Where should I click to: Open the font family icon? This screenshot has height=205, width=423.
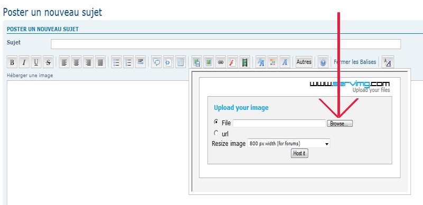(284, 62)
